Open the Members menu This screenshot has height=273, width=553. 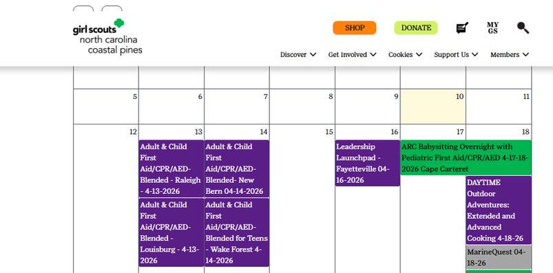(510, 54)
